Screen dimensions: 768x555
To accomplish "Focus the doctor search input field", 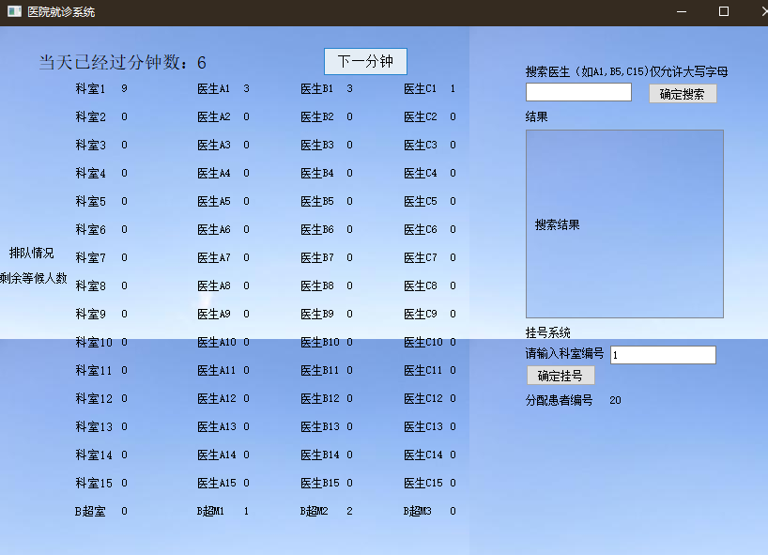I will (578, 92).
